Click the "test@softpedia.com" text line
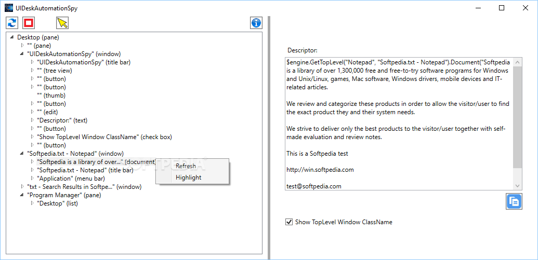The image size is (538, 260). tap(314, 186)
